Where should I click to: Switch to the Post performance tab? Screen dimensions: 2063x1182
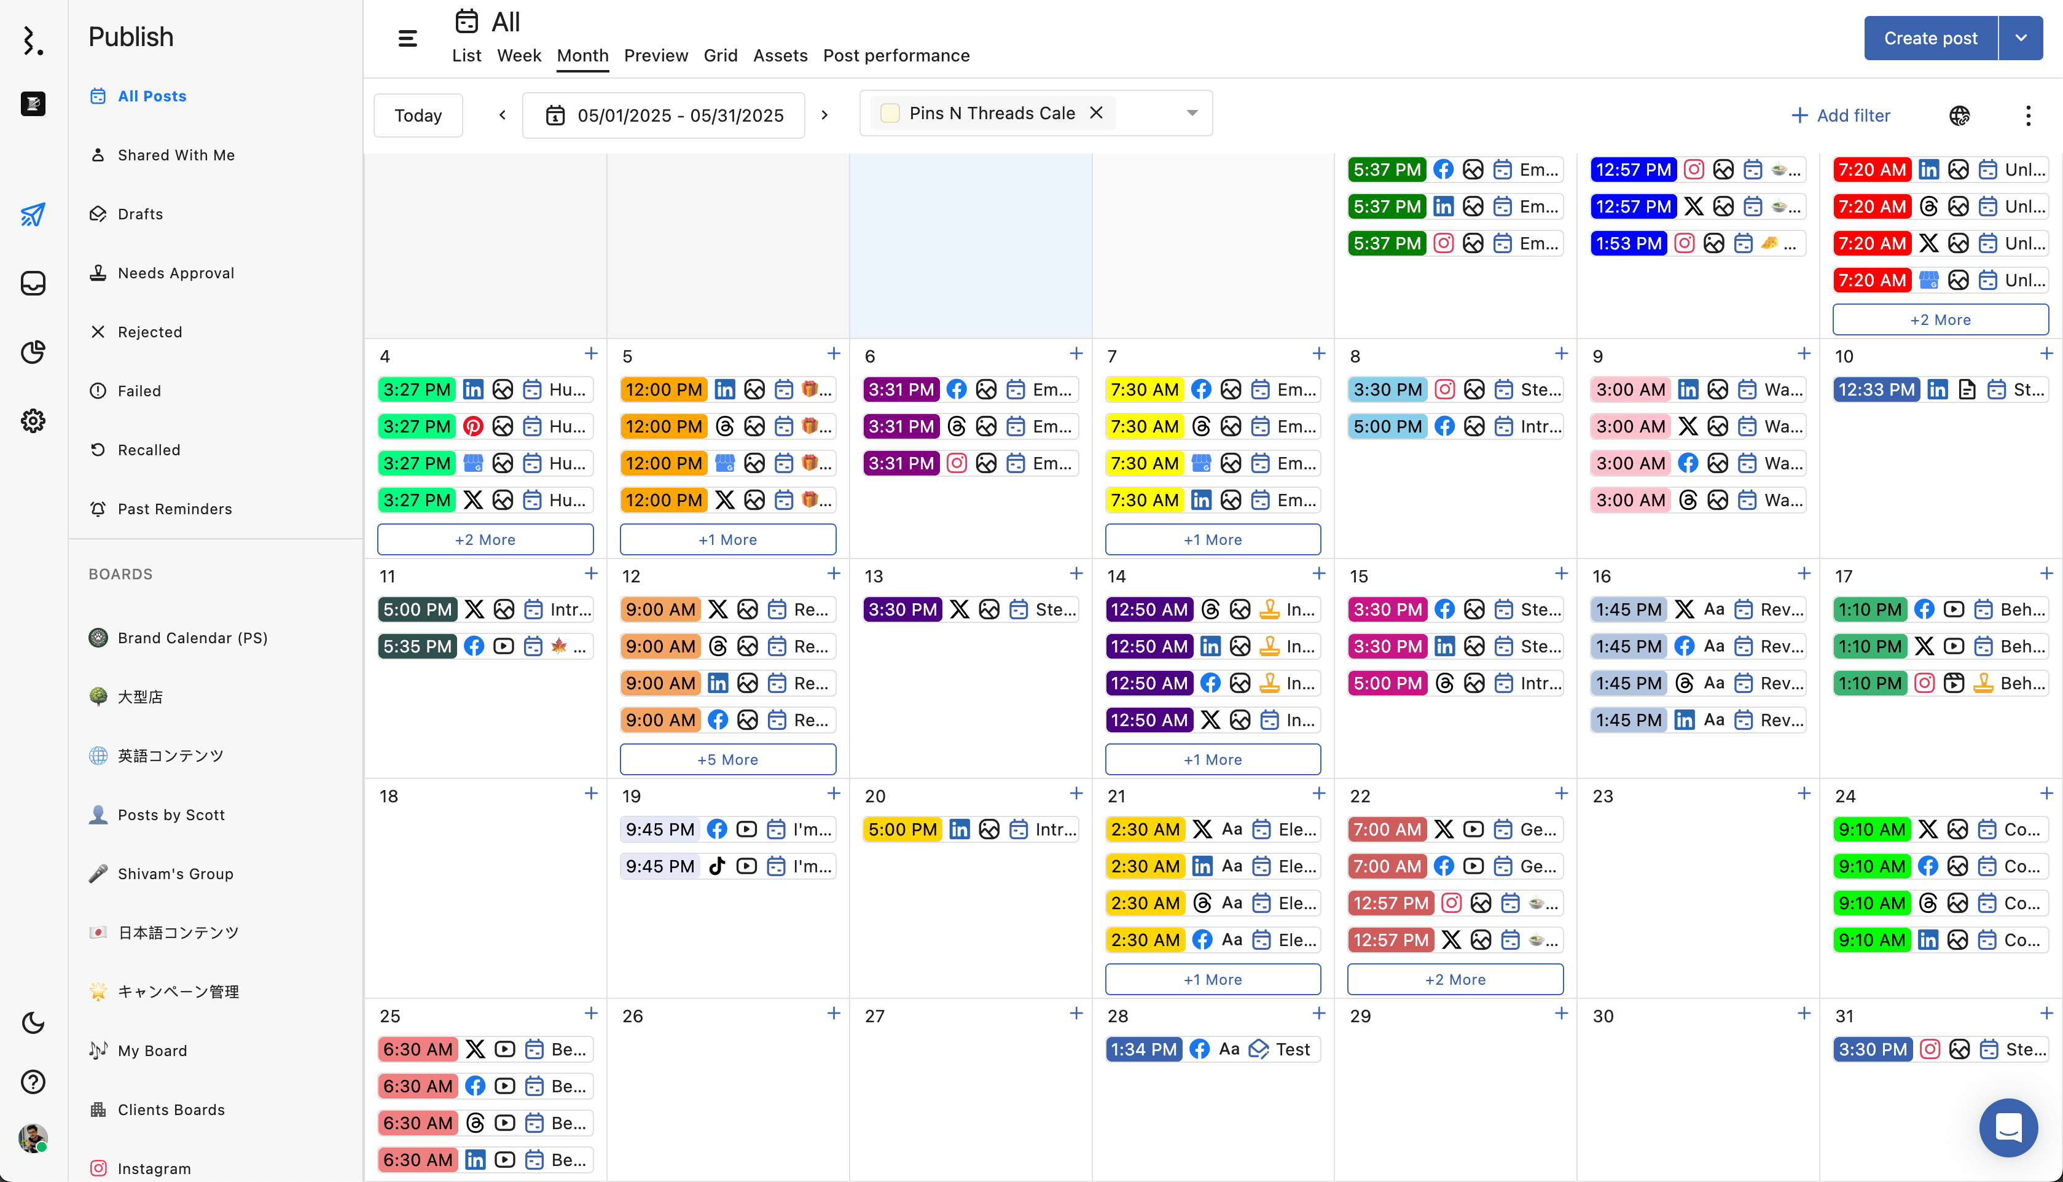click(896, 55)
